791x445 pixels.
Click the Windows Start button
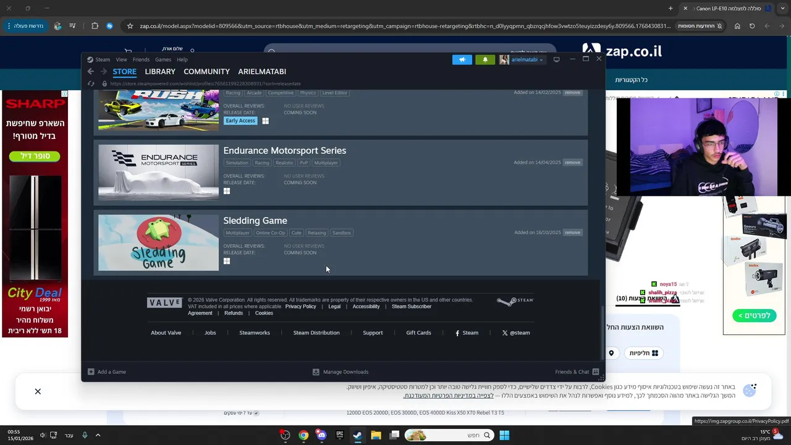(504, 435)
